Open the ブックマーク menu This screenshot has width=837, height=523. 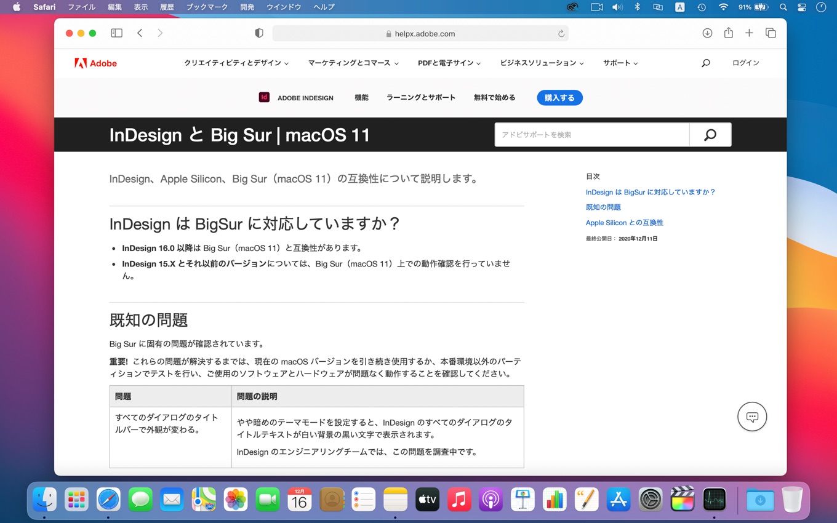(x=207, y=7)
